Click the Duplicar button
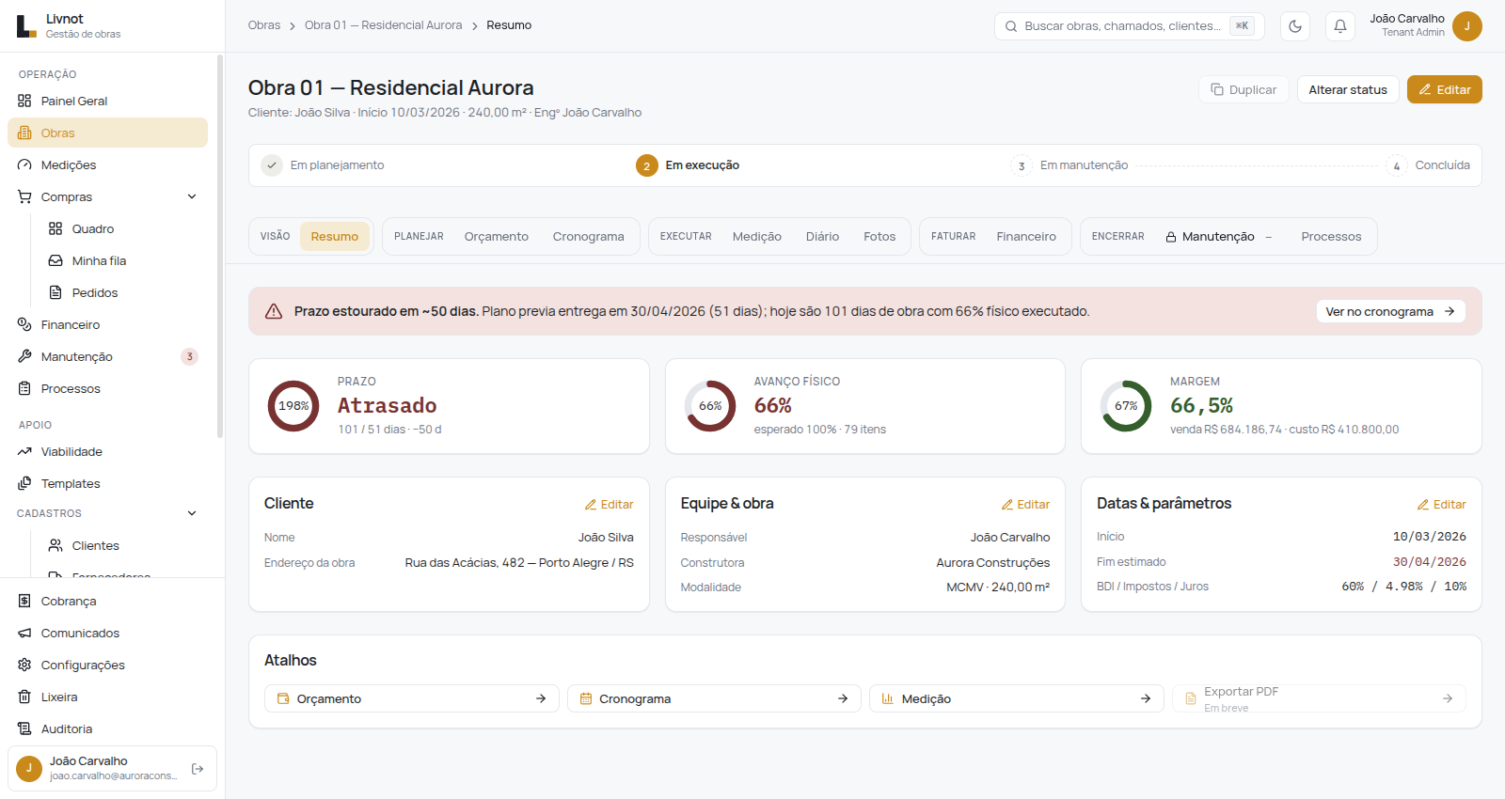The width and height of the screenshot is (1505, 799). coord(1244,89)
